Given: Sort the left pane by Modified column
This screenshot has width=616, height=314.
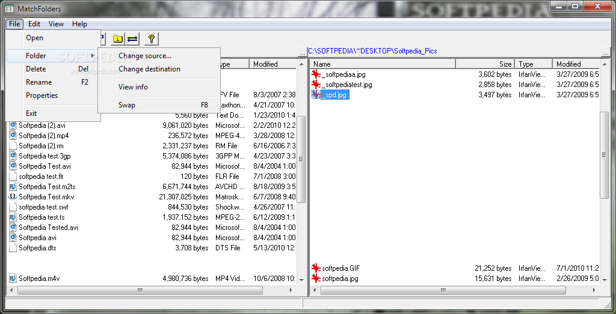Looking at the screenshot, I should pyautogui.click(x=273, y=64).
